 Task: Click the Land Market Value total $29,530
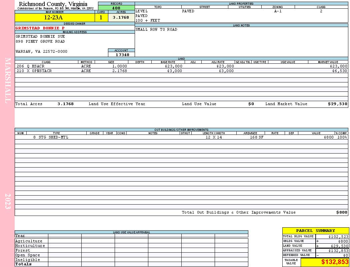tap(337, 104)
